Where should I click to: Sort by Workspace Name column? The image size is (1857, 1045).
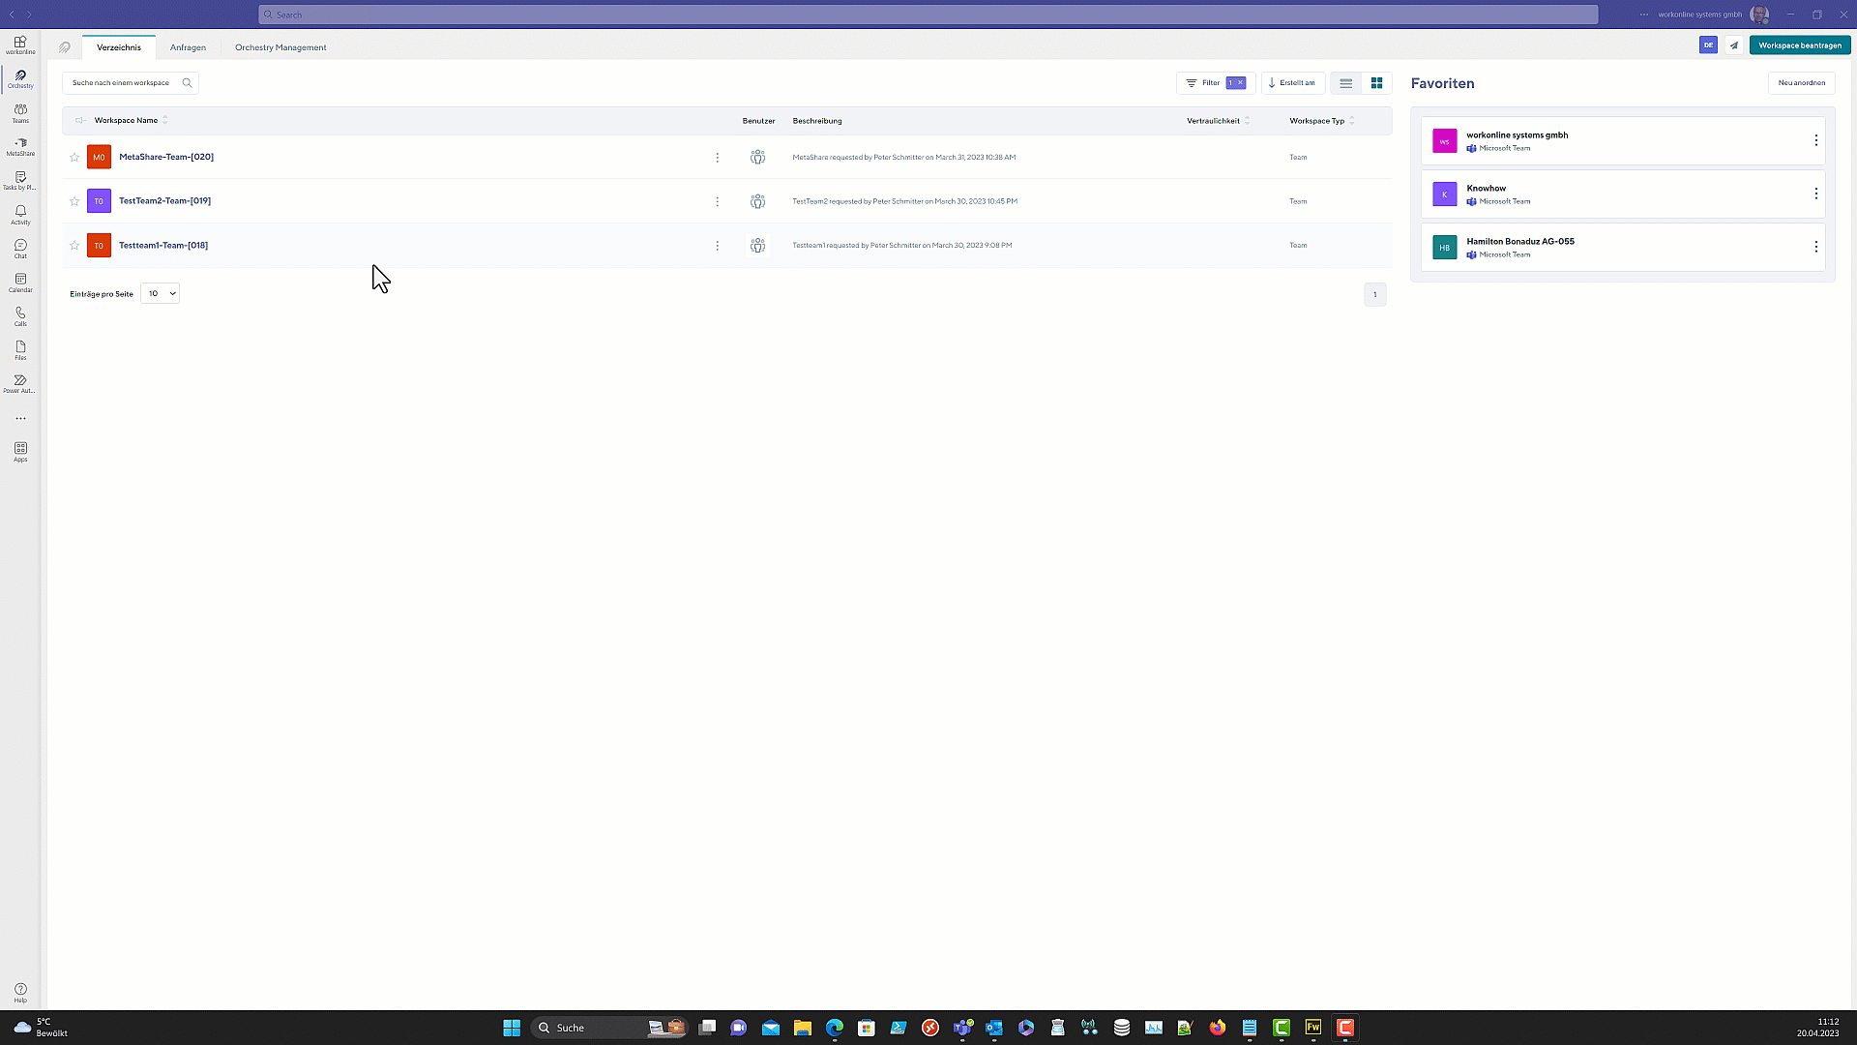click(131, 121)
